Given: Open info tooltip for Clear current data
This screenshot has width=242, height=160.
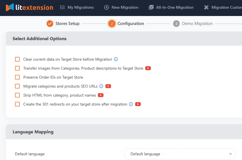Looking at the screenshot, I should pos(116,59).
